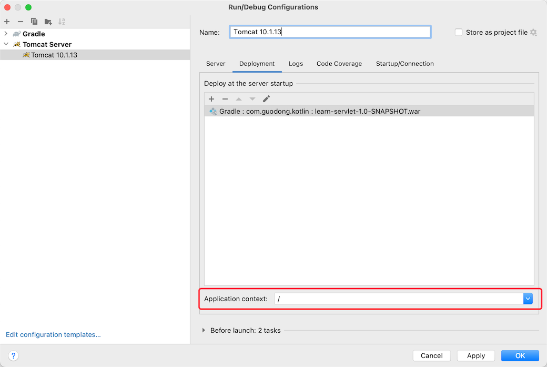Copy the selected run configuration
This screenshot has height=367, width=547.
(34, 22)
